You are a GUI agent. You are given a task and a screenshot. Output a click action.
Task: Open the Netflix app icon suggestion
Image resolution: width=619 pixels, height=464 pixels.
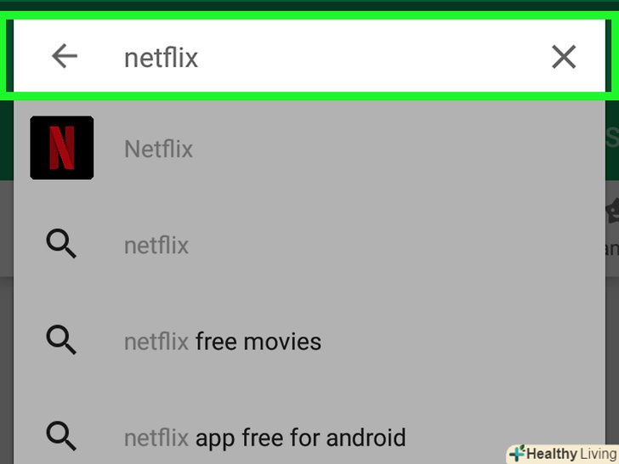tap(62, 148)
